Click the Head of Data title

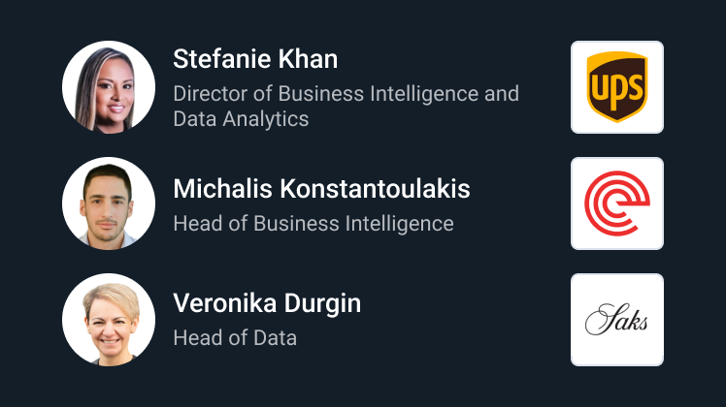tap(235, 337)
